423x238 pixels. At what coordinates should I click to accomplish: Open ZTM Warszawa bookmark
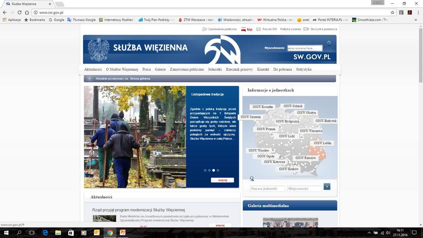pos(196,20)
